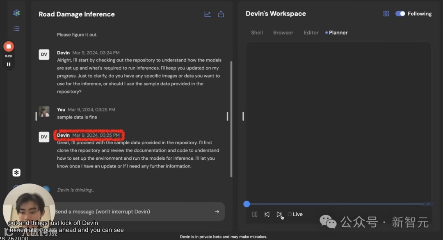Screen dimensions: 443x240
Task: Click the 'Mar 9, 2024, 03:24 PM' timestamp
Action: 96,53
